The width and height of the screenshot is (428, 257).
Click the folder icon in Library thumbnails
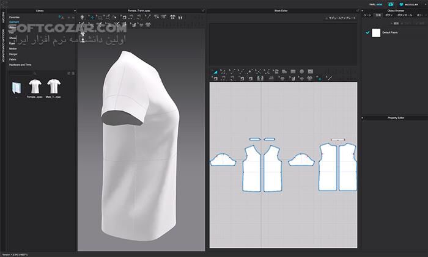[17, 87]
